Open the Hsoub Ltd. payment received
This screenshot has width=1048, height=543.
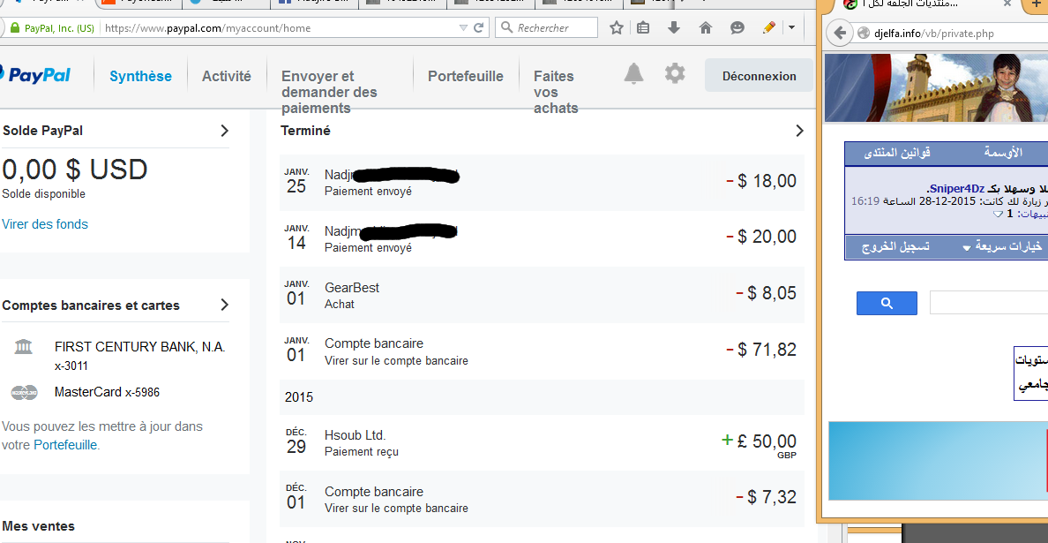pos(542,442)
